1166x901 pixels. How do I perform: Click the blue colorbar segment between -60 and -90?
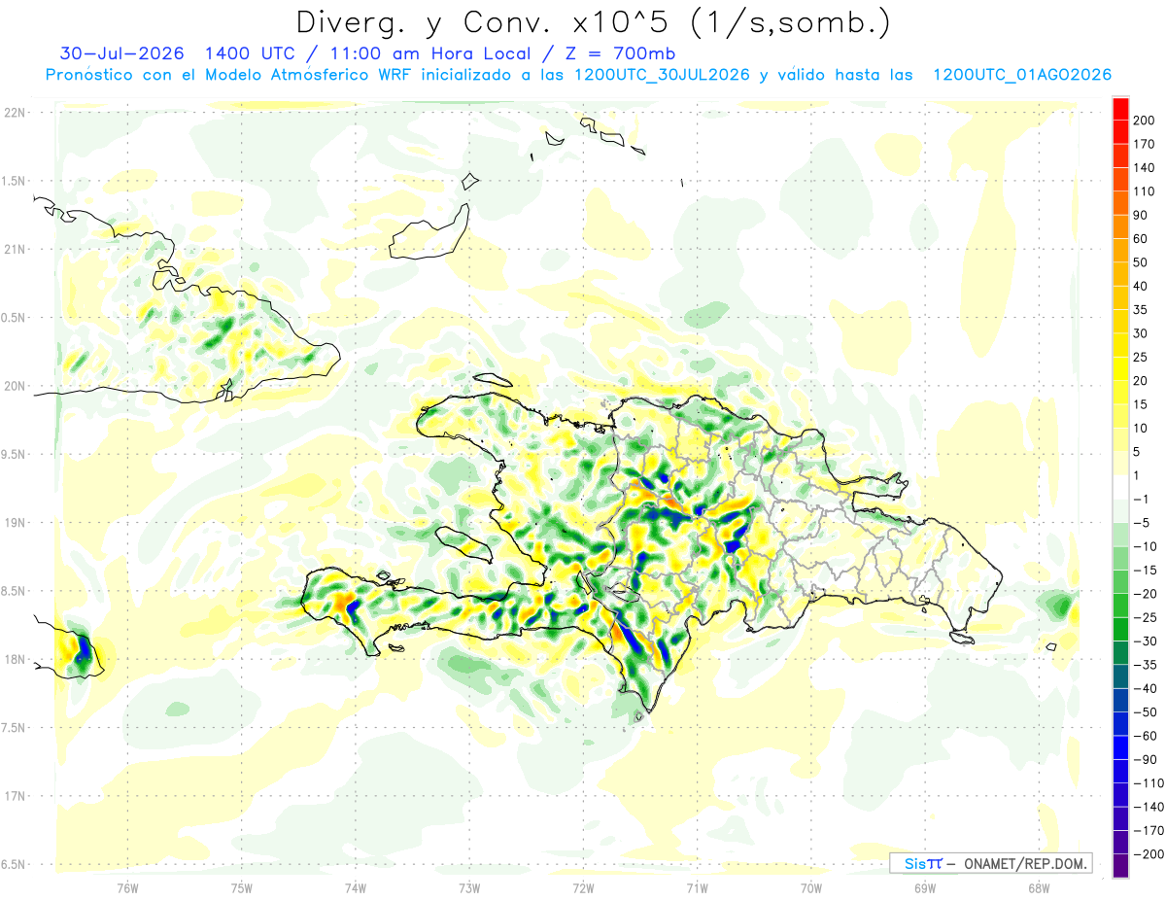coord(1120,747)
